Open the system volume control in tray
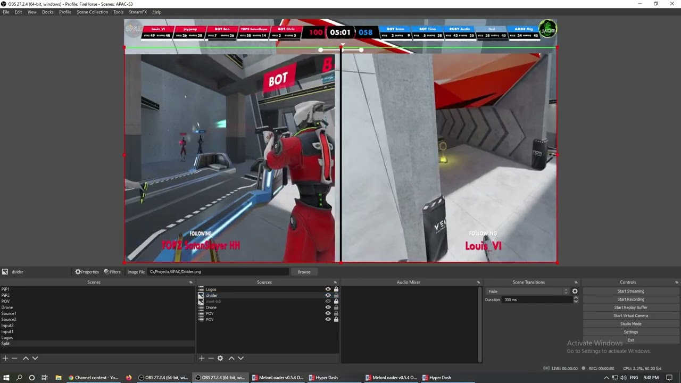This screenshot has height=383, width=681. (x=623, y=378)
